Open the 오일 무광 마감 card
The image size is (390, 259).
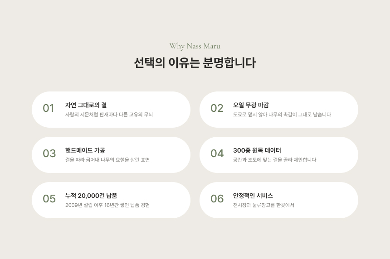click(x=279, y=110)
